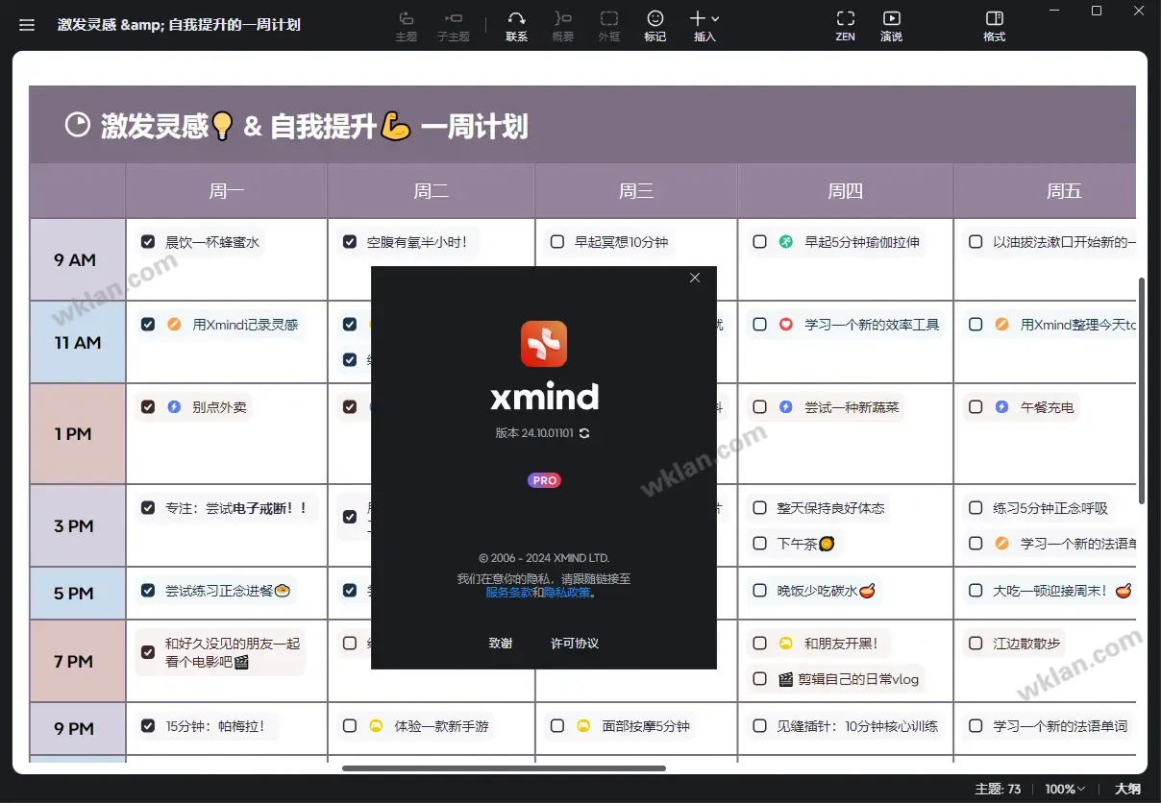Check the 整天保持良好体态 checkbox
Screen dimensions: 1161x803
pyautogui.click(x=759, y=507)
